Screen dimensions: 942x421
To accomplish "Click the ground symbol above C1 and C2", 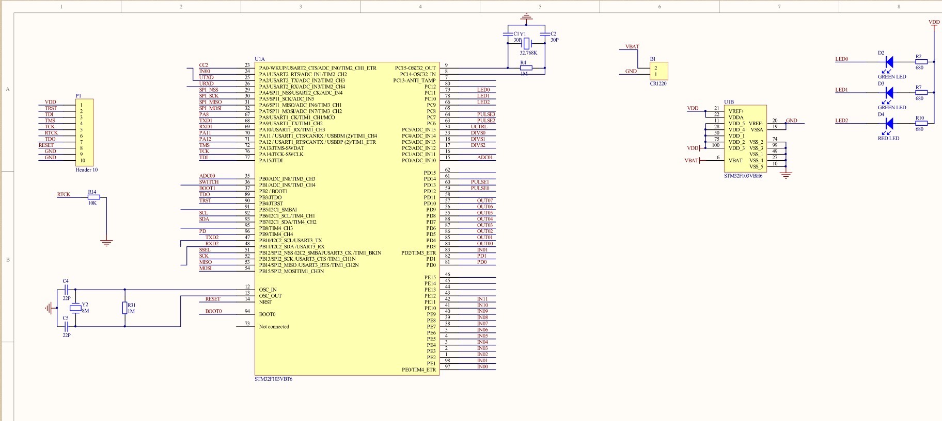I will pyautogui.click(x=526, y=18).
